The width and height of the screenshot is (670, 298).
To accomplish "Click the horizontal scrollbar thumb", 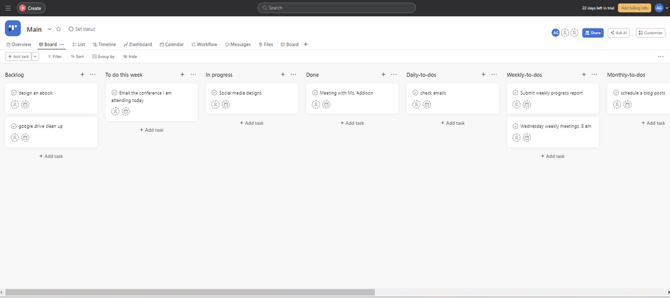I will click(x=190, y=292).
